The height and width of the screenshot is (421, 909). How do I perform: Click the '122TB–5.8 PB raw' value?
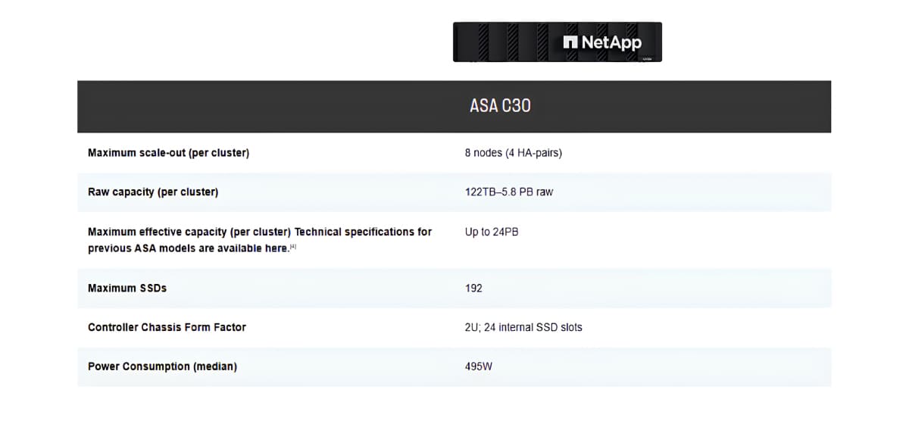point(509,192)
